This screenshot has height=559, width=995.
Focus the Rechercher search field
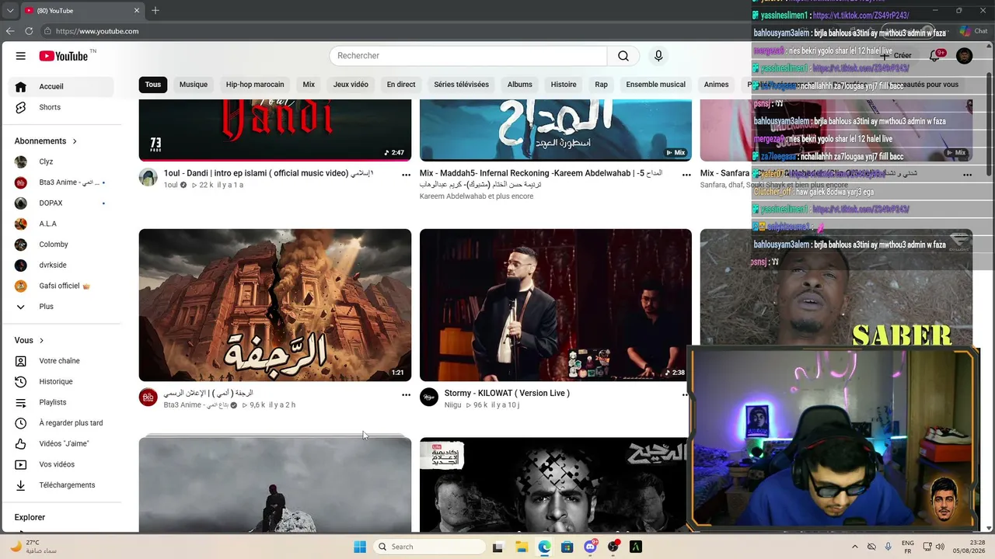tap(468, 56)
